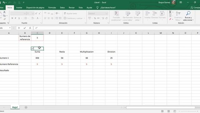The image size is (200, 113).
Task: Open the Insertar ribbon tab
Action: 19,8
